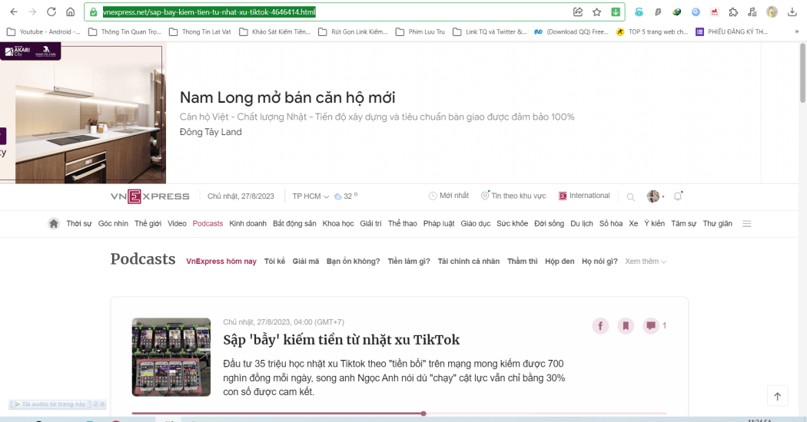This screenshot has height=422, width=807.
Task: Open the Extensions puzzle menu
Action: point(733,12)
